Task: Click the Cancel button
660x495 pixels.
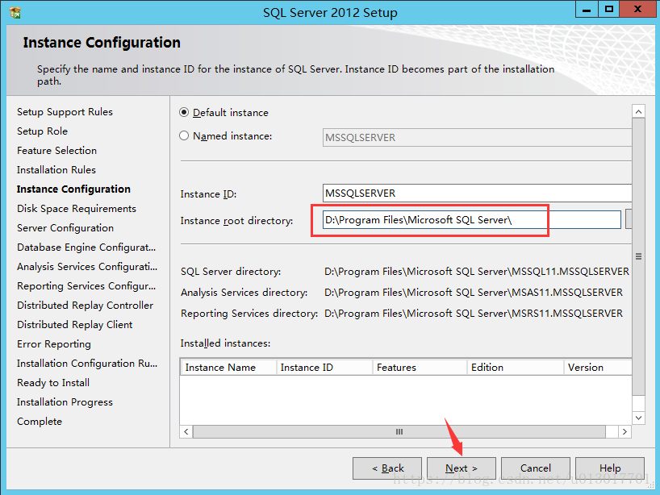Action: click(x=536, y=468)
